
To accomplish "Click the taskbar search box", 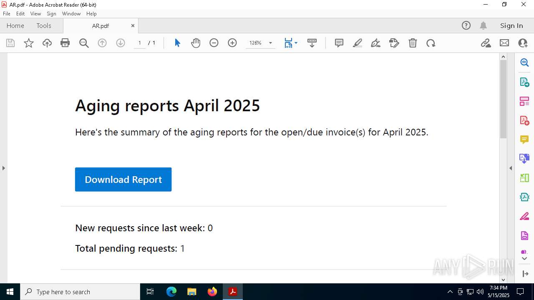I will pos(80,292).
